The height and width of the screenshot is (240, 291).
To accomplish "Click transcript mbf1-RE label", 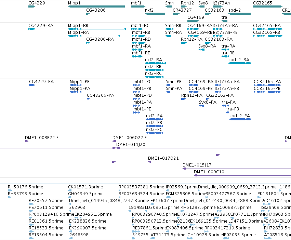I will click(x=141, y=53).
